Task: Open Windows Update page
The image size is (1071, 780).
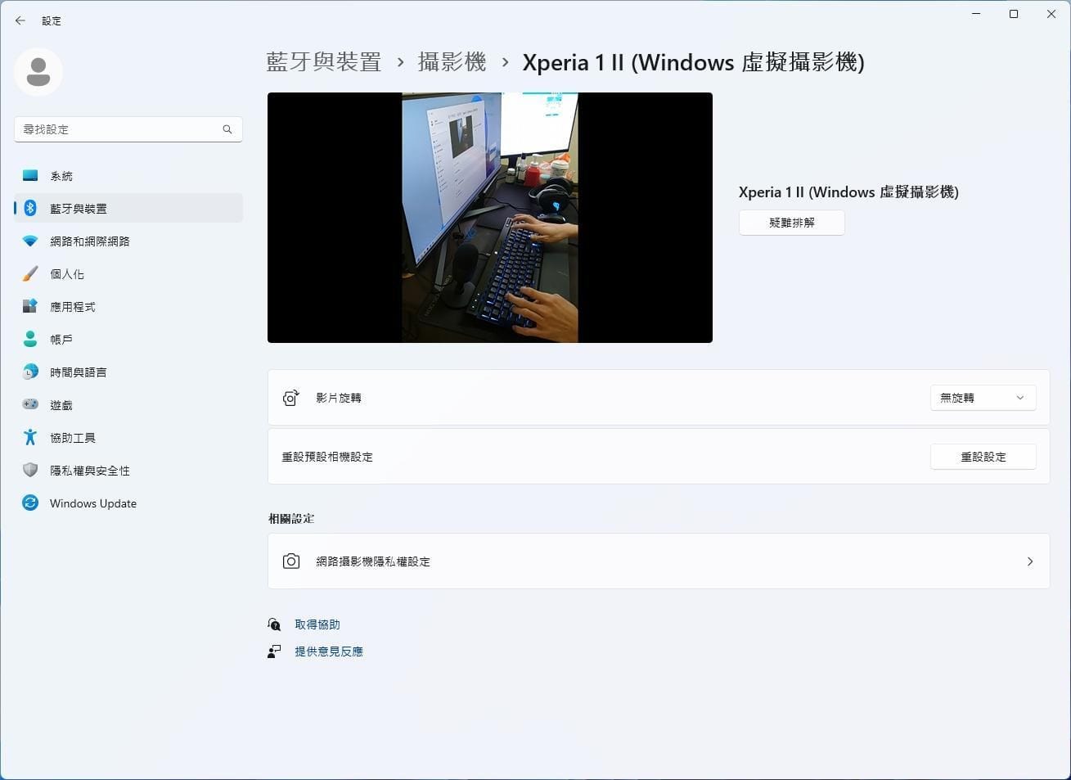Action: pos(128,503)
